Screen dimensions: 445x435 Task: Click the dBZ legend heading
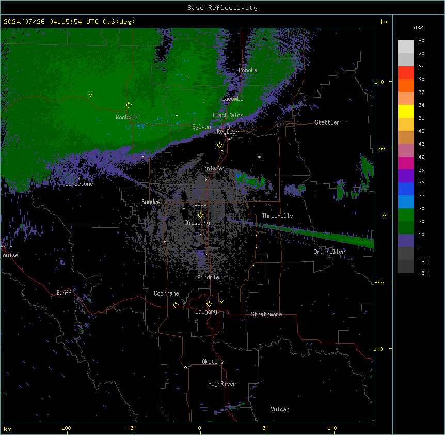418,28
